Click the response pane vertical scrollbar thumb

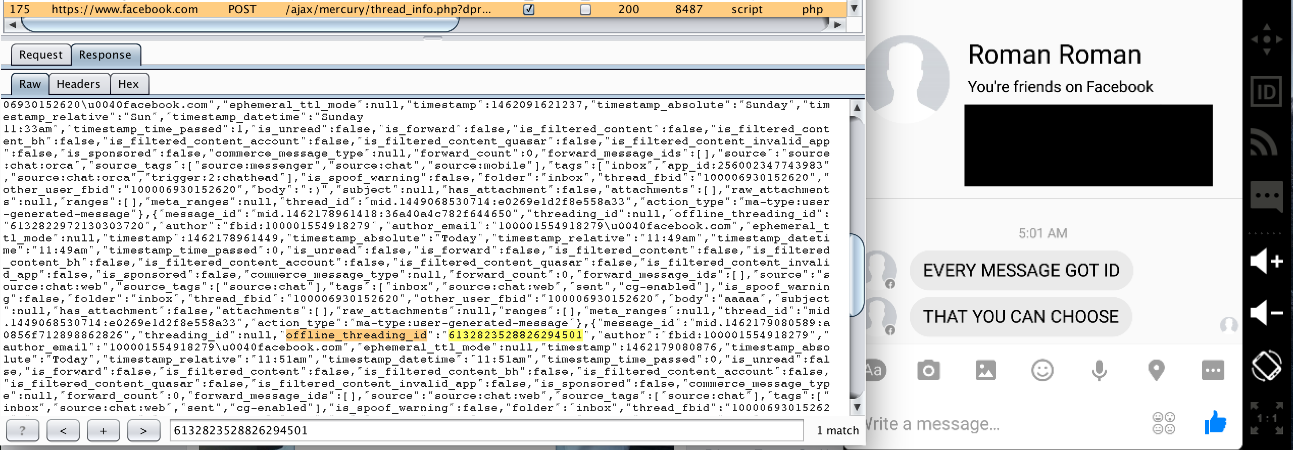point(857,276)
